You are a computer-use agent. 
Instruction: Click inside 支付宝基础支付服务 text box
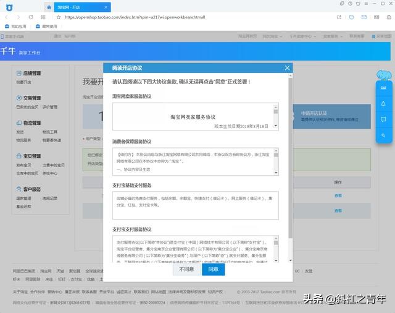point(196,205)
